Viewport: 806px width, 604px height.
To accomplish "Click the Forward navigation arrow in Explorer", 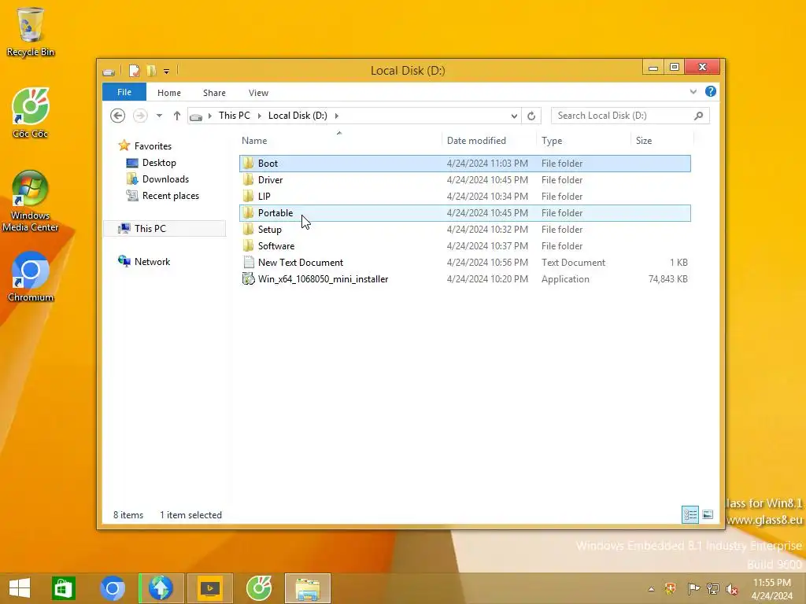I will click(x=140, y=116).
